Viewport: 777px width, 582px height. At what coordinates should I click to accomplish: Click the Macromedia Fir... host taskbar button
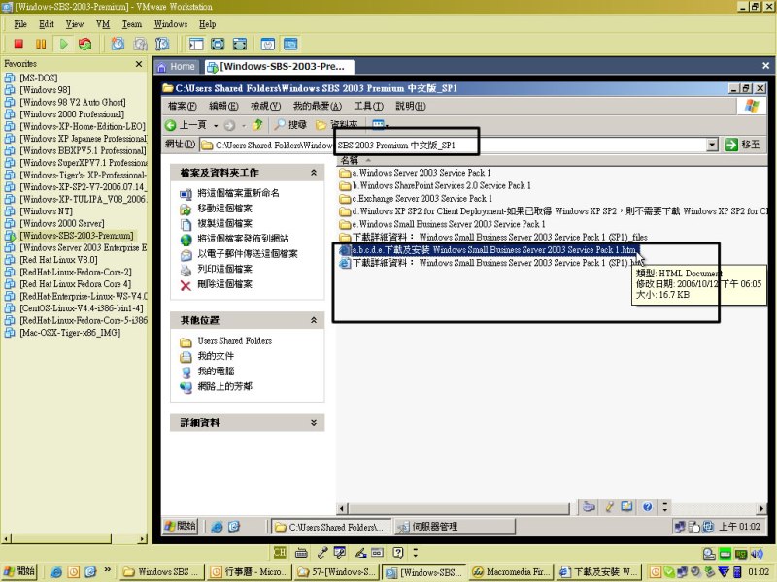tap(511, 572)
